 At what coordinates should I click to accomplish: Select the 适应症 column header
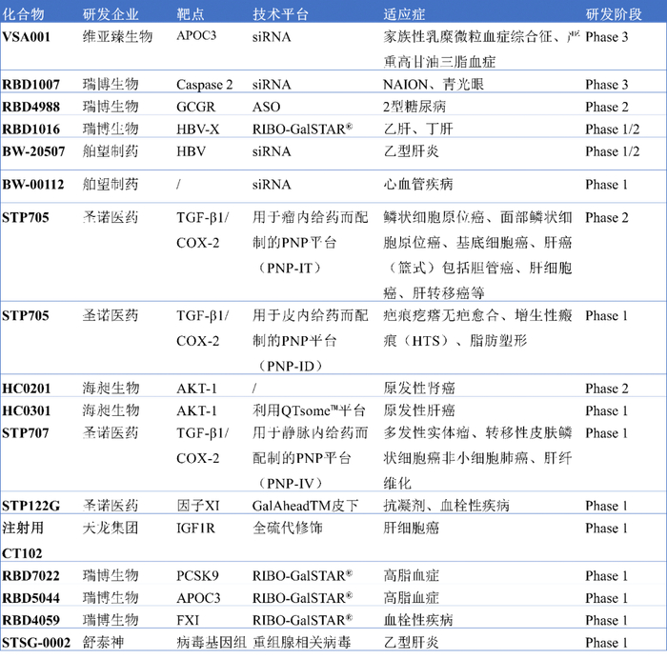[x=404, y=14]
